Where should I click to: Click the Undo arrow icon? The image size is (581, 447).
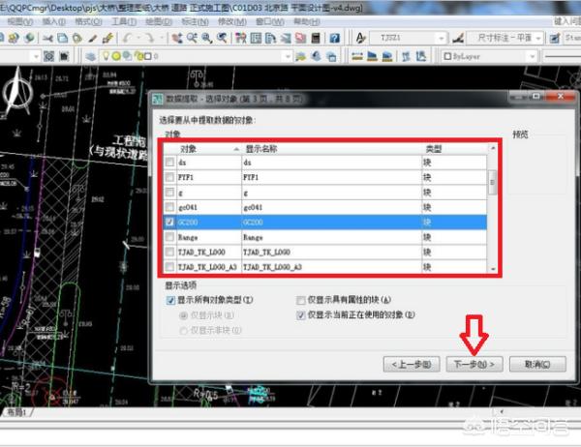(129, 38)
